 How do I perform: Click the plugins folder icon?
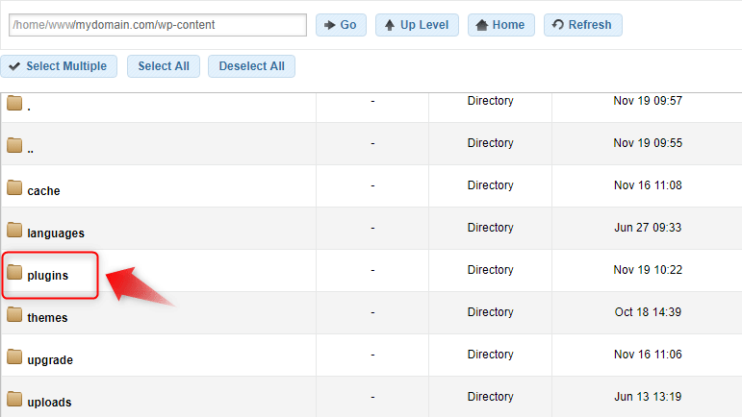tap(14, 273)
